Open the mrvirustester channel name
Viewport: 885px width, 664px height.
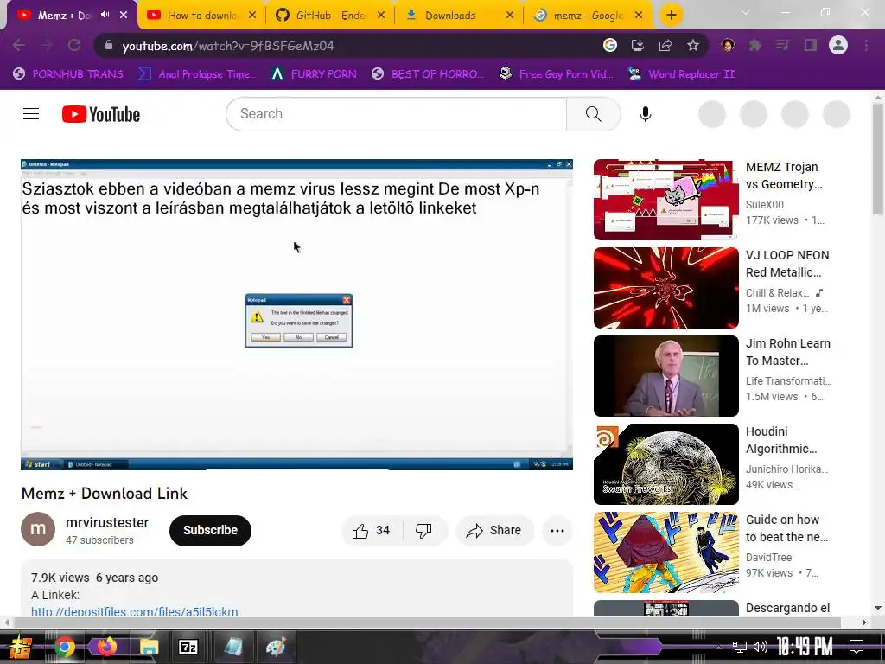pyautogui.click(x=107, y=522)
